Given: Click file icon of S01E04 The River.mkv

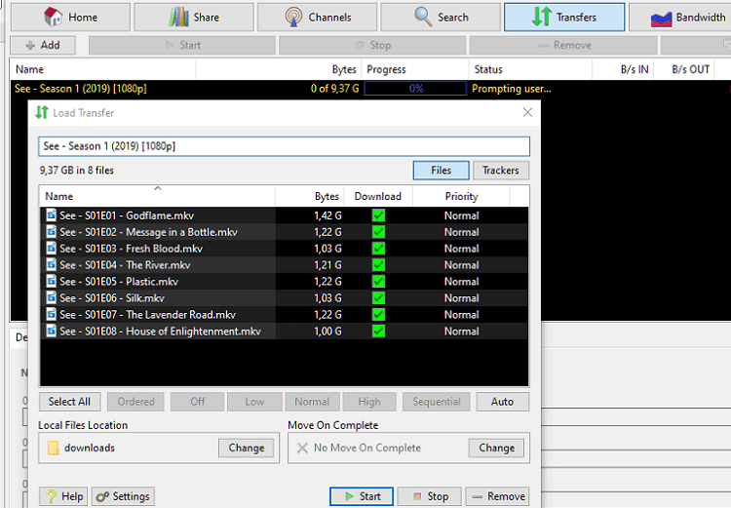Looking at the screenshot, I should pyautogui.click(x=52, y=264).
